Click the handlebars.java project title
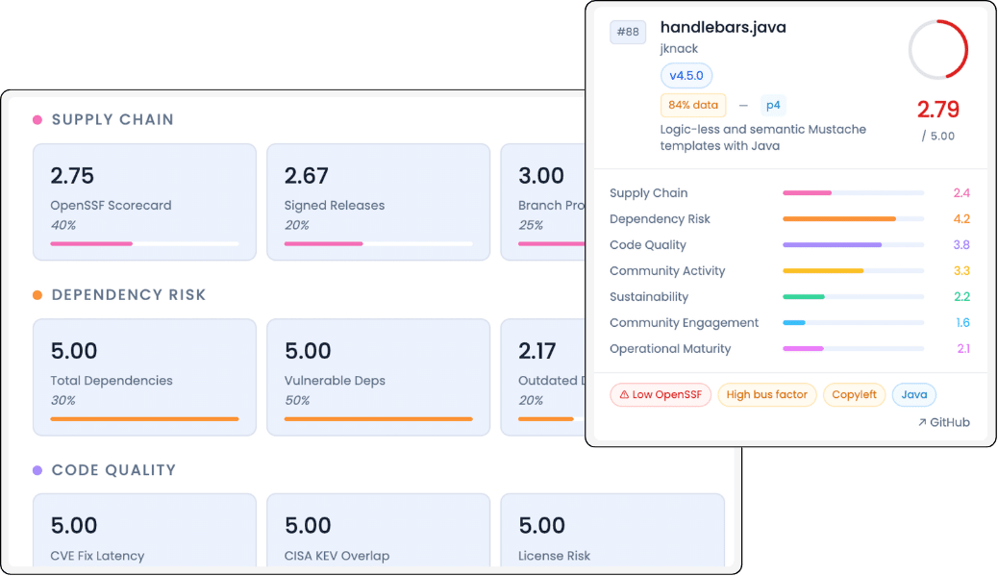The height and width of the screenshot is (576, 998). pyautogui.click(x=722, y=28)
